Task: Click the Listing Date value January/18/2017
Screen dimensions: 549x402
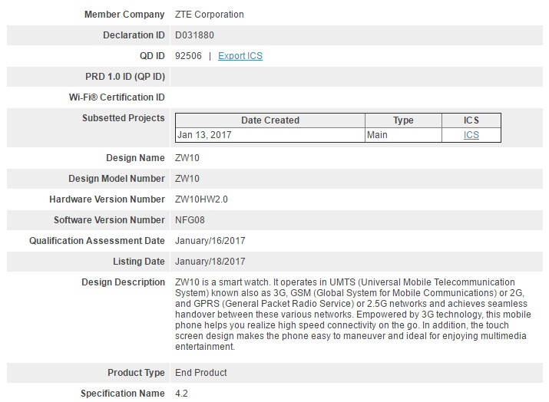Action: click(x=210, y=262)
